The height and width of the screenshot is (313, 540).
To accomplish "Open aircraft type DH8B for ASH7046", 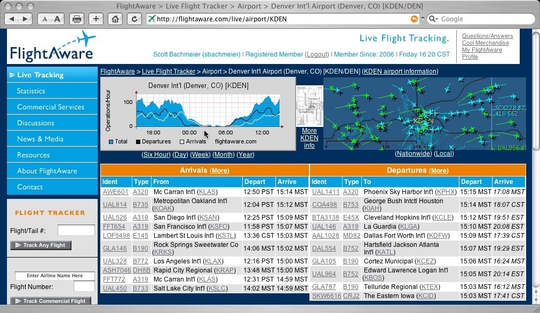I will tap(141, 270).
